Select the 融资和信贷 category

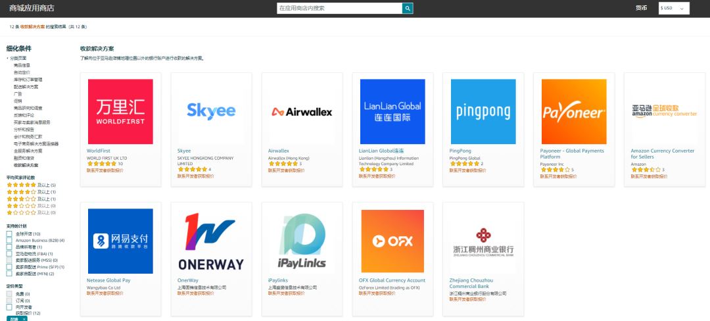24,158
